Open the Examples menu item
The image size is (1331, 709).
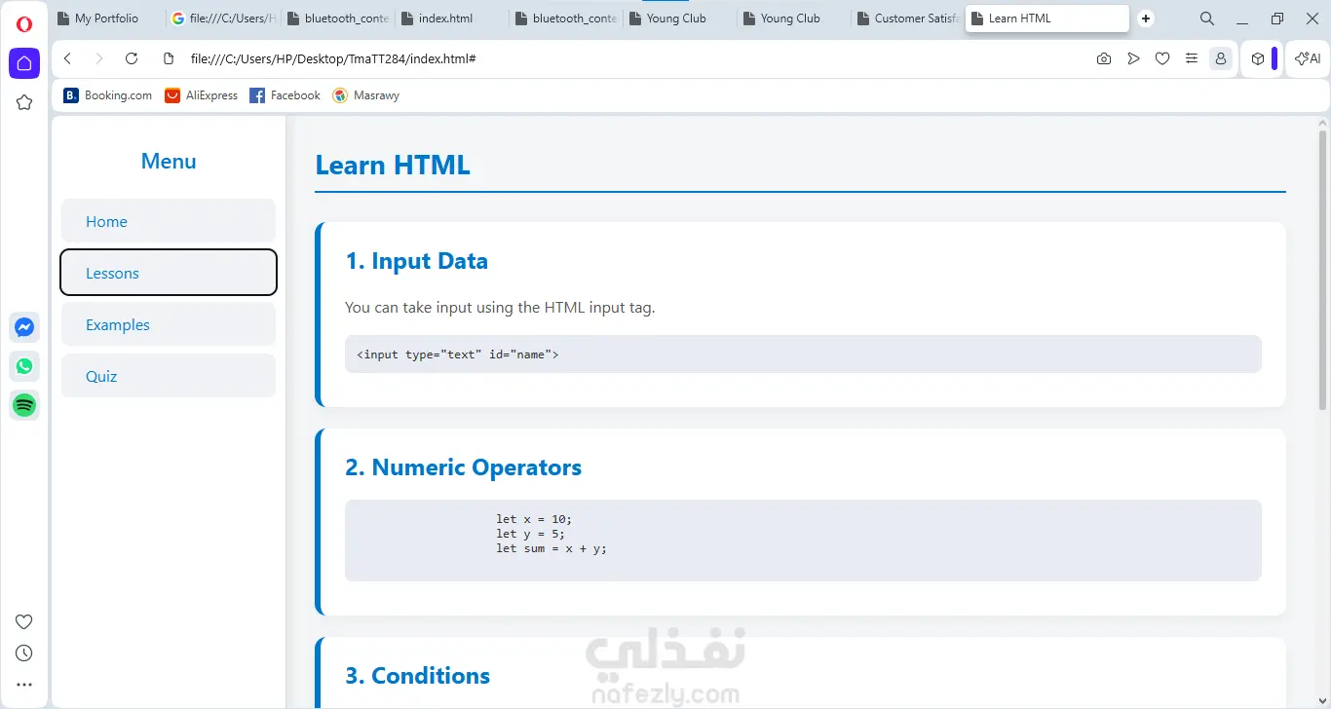pos(169,324)
